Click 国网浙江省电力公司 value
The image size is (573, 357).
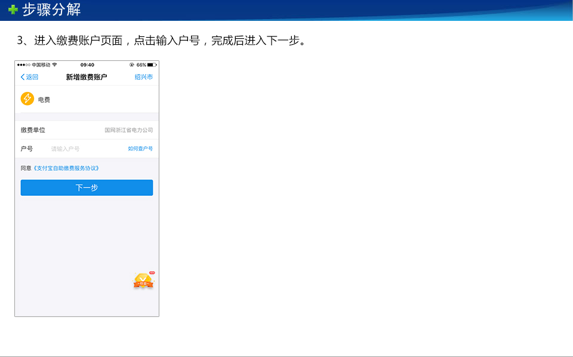pyautogui.click(x=129, y=130)
